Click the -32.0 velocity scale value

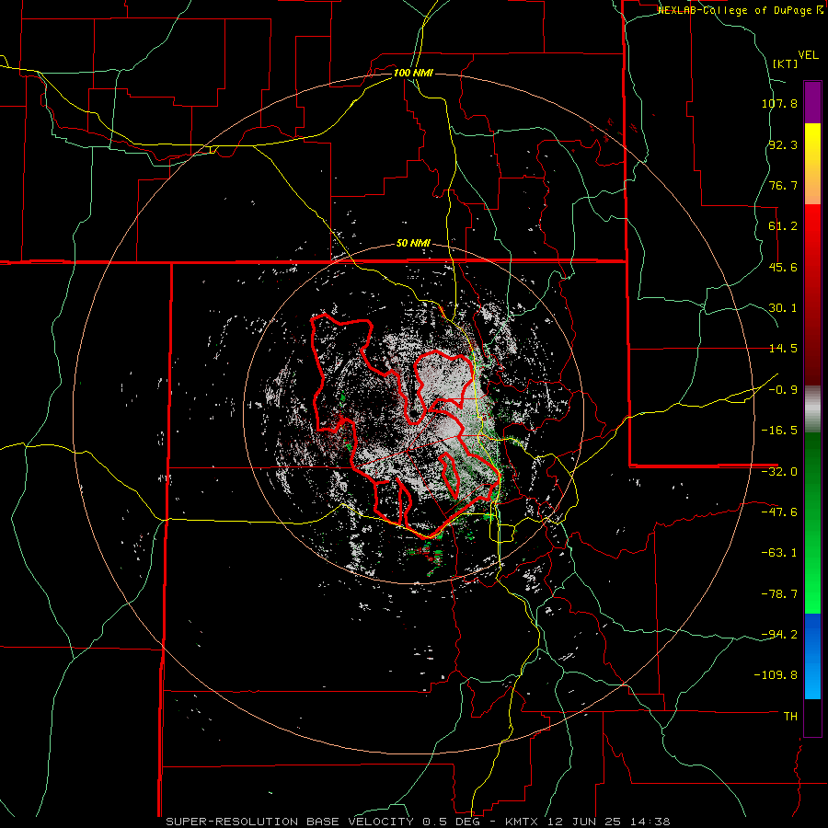coord(779,472)
